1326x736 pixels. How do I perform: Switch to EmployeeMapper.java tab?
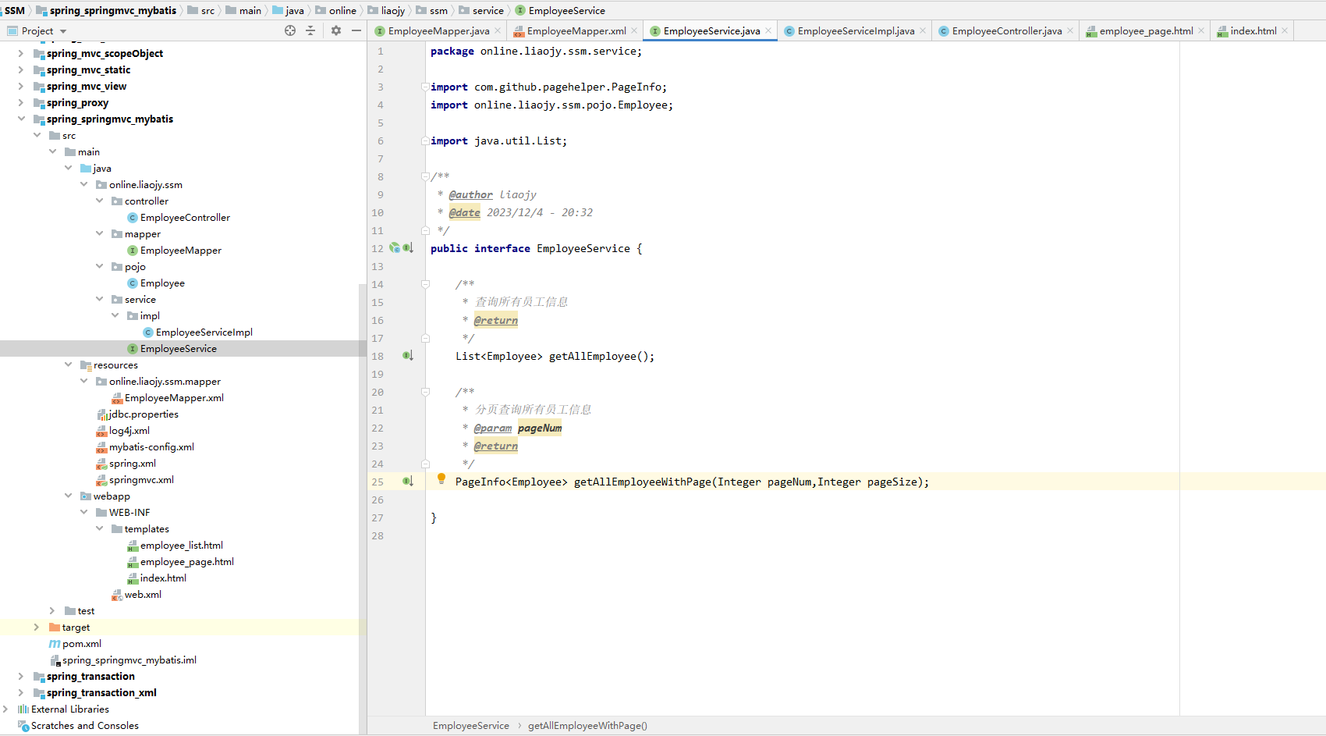pyautogui.click(x=438, y=30)
